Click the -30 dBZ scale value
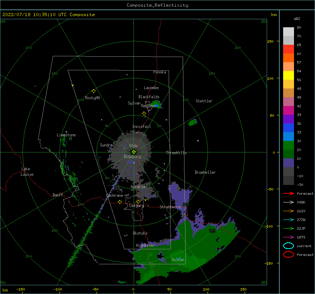 pos(300,185)
